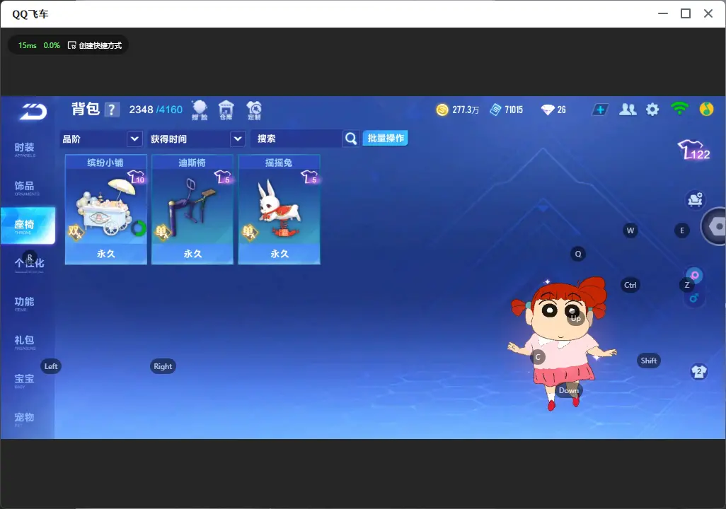The width and height of the screenshot is (726, 509).
Task: Open the wardrobe shirt icon showing 122
Action: click(x=694, y=149)
